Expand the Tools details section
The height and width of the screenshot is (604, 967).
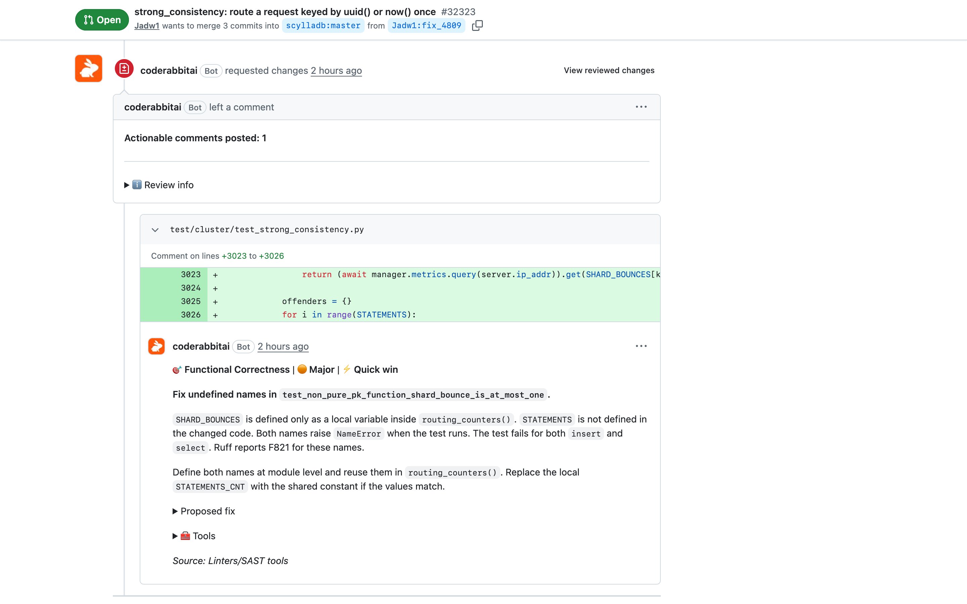coord(194,536)
